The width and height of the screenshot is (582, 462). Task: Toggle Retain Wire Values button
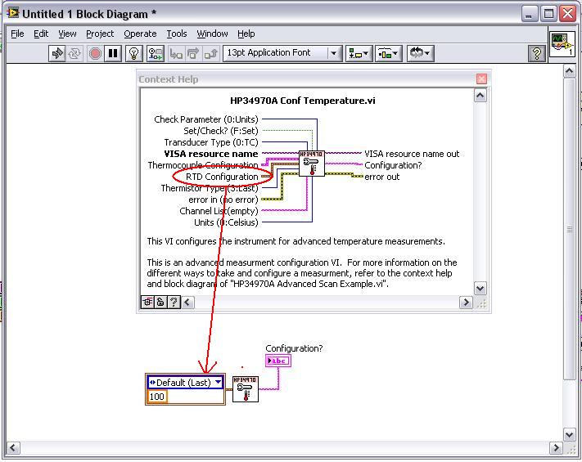(156, 53)
